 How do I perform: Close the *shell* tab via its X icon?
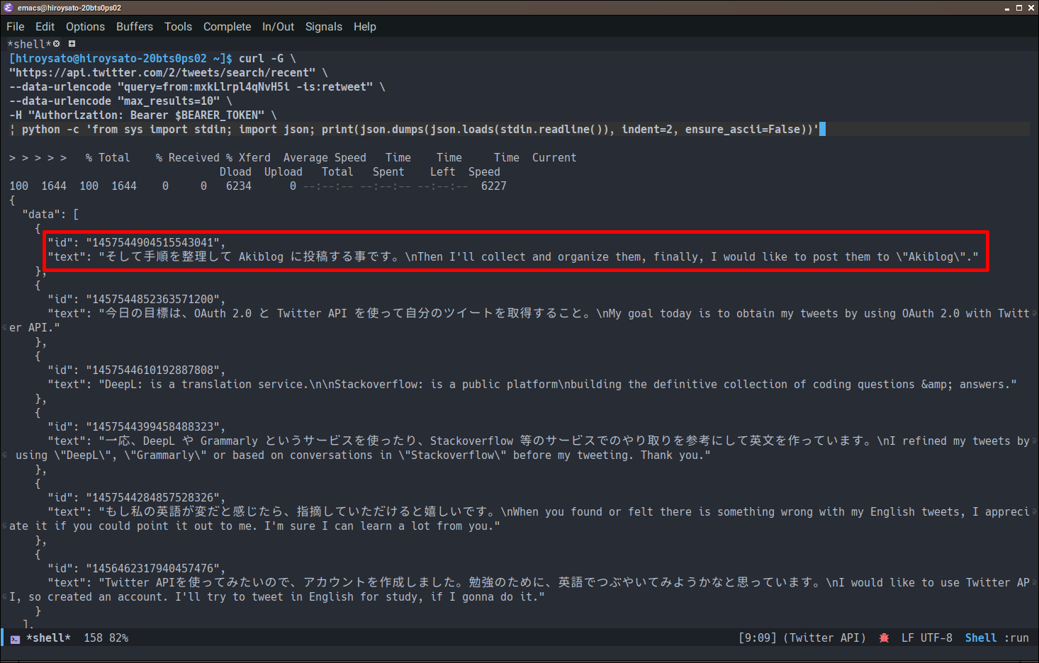click(x=57, y=43)
